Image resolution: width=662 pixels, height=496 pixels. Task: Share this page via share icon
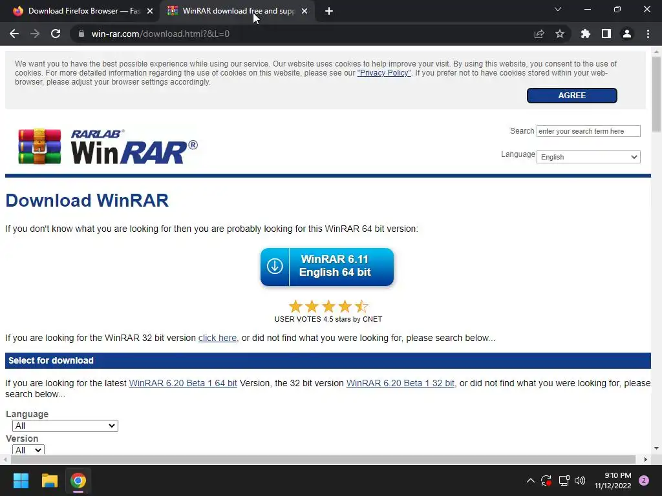coord(539,34)
